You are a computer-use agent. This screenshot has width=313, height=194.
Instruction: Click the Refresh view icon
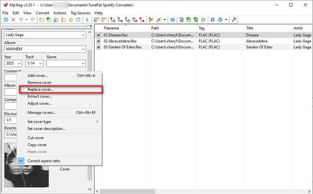(x=78, y=20)
